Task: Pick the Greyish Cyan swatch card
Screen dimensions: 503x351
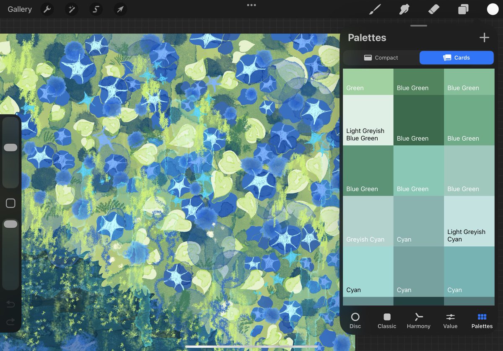Action: (x=368, y=221)
